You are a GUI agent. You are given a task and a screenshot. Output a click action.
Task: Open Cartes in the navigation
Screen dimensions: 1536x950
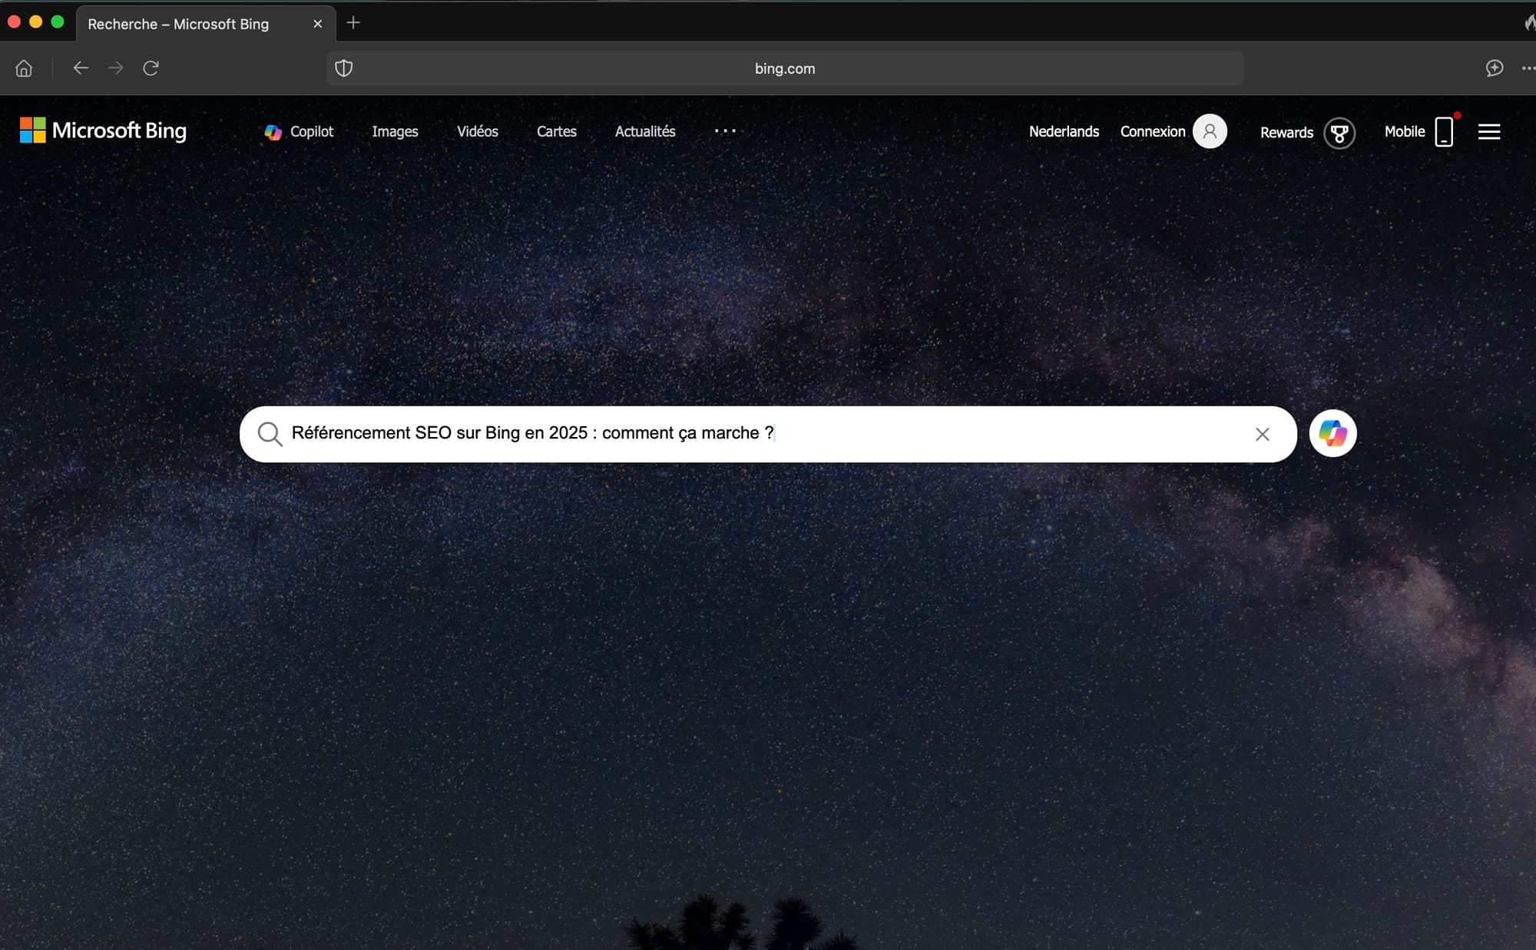(x=556, y=131)
